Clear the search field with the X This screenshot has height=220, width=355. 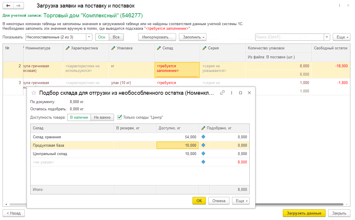327,37
